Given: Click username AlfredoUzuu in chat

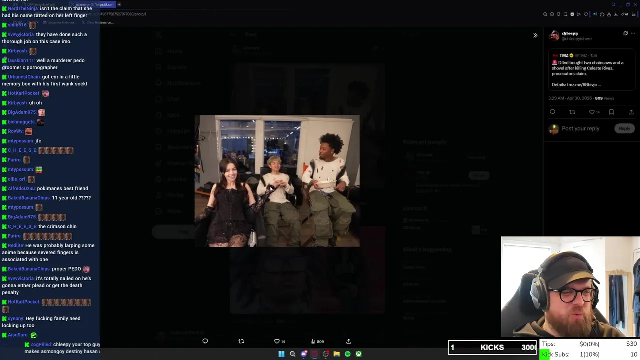Looking at the screenshot, I should [21, 189].
